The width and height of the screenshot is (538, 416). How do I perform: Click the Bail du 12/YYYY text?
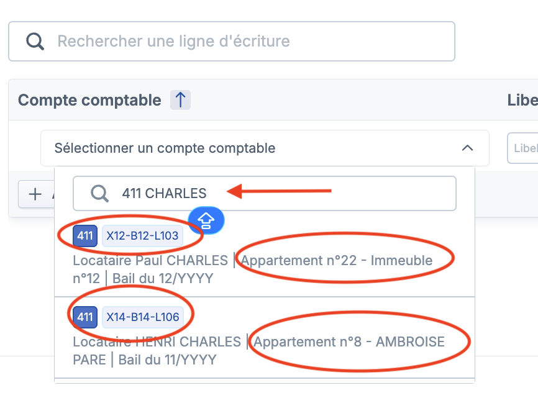point(163,279)
